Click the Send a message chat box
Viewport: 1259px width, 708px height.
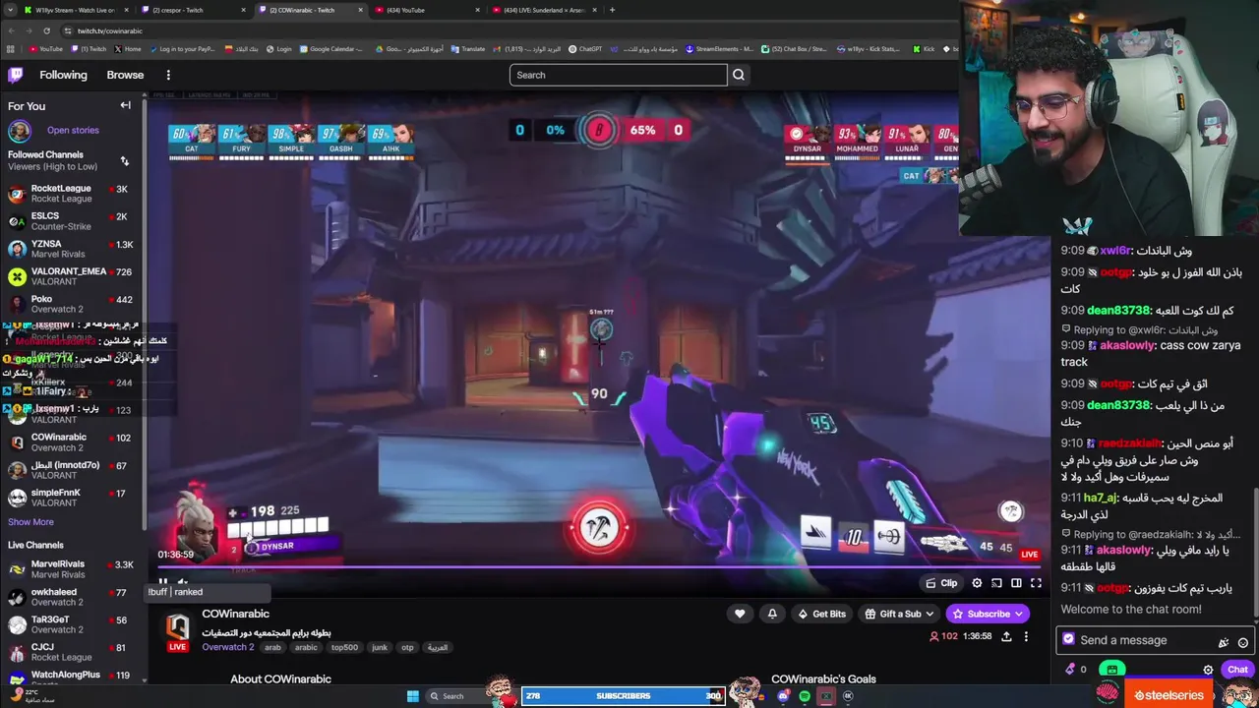click(x=1155, y=640)
